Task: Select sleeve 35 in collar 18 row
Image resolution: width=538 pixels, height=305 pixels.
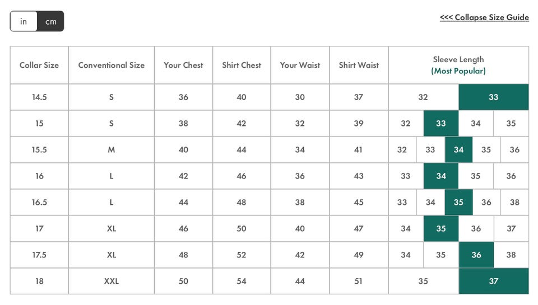Action: pyautogui.click(x=423, y=281)
